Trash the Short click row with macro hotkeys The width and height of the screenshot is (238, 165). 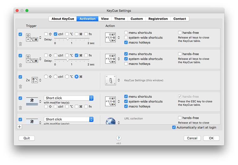click(x=20, y=108)
